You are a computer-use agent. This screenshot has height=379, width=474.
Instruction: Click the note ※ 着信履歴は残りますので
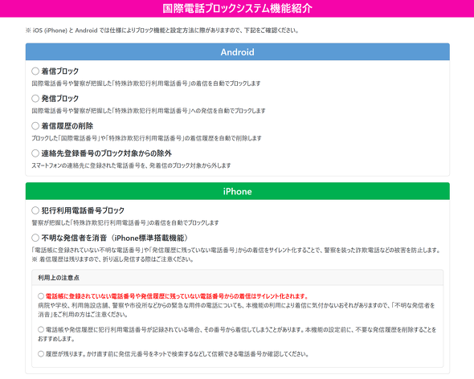pos(112,259)
